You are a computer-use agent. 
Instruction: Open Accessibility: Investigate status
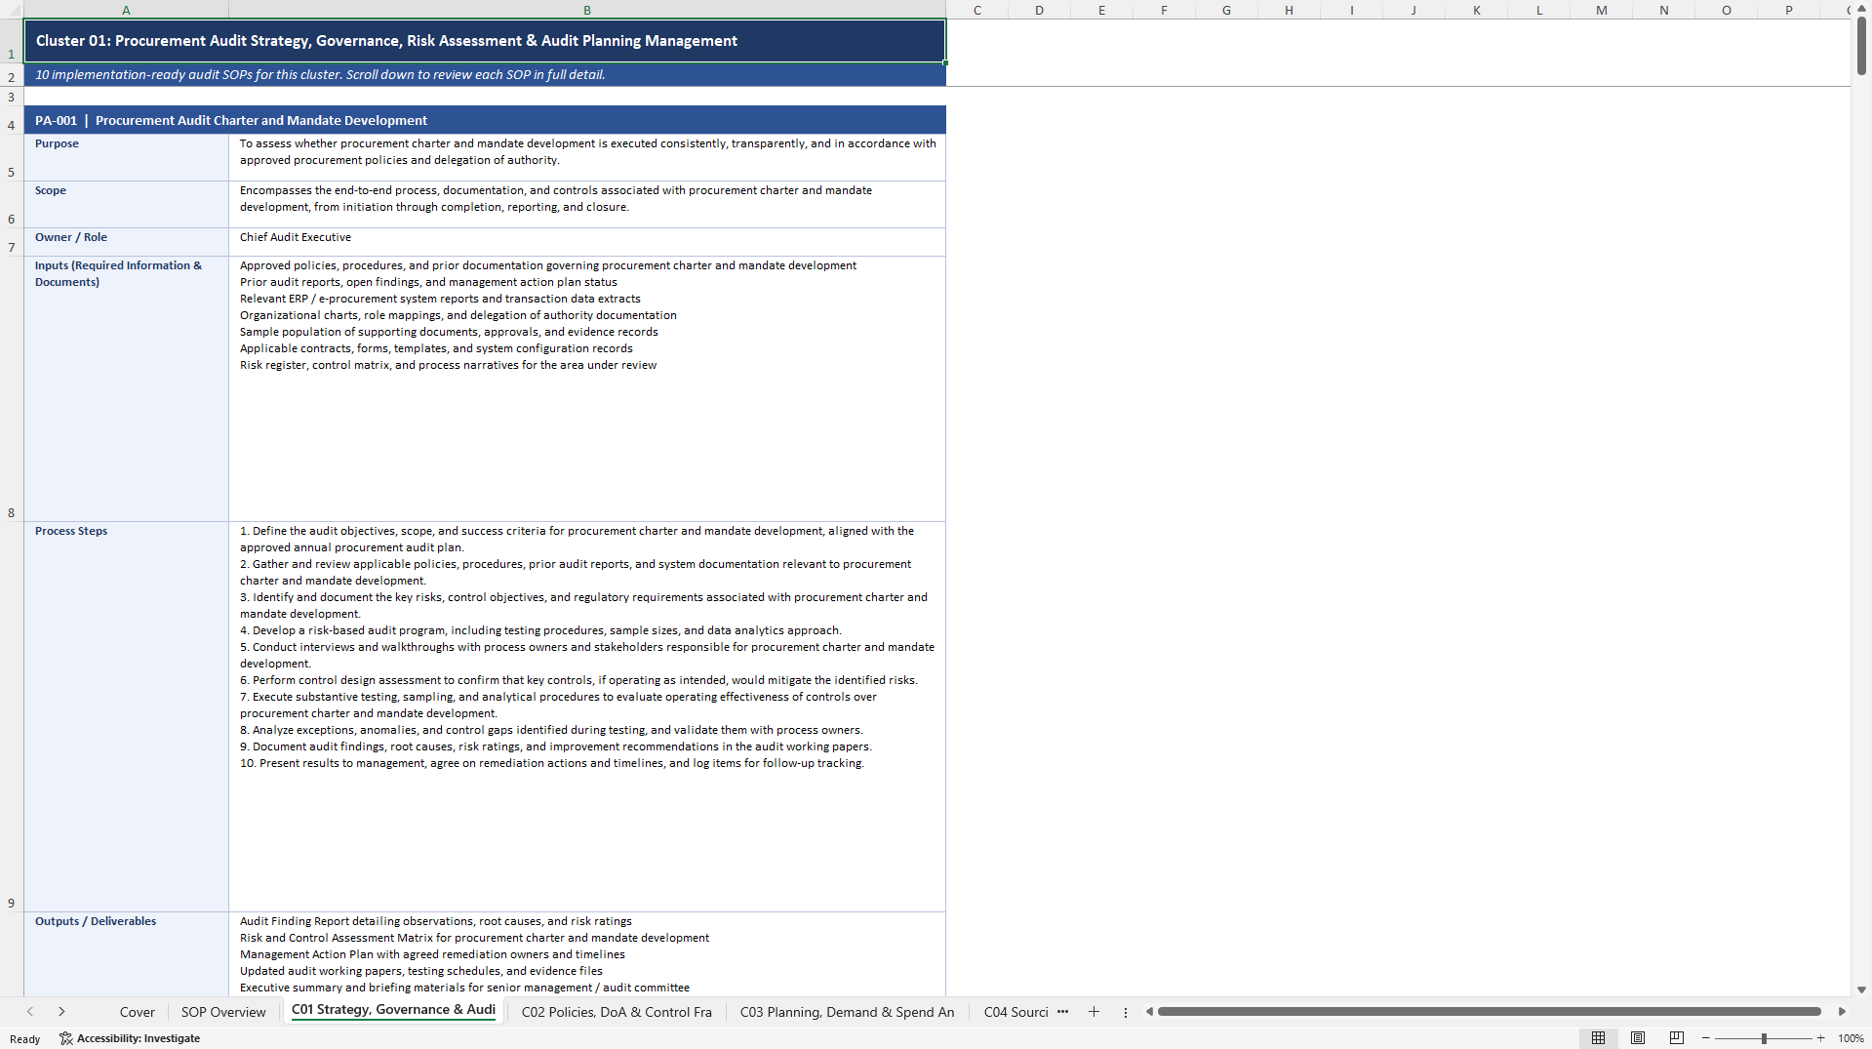point(130,1038)
